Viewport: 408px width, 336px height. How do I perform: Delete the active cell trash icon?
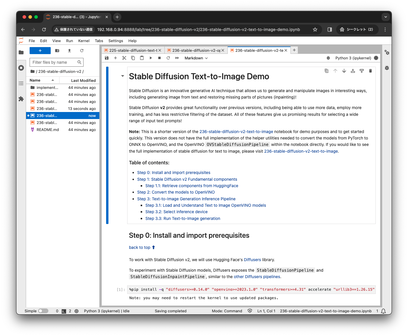coord(370,71)
